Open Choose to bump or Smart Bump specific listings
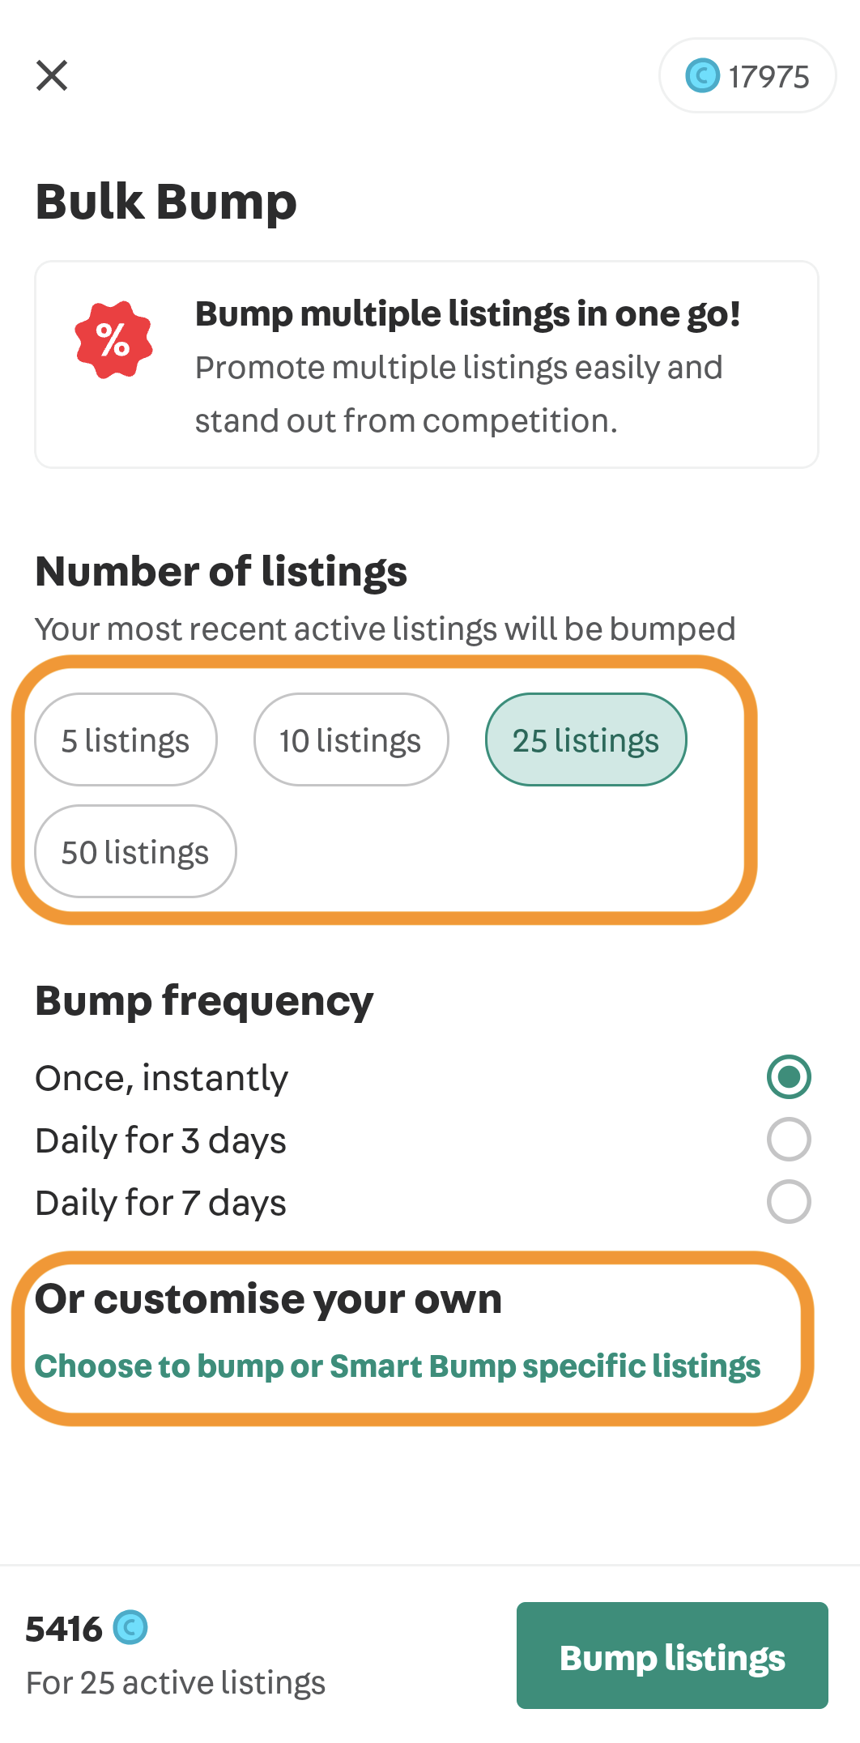The height and width of the screenshot is (1743, 860). (398, 1366)
